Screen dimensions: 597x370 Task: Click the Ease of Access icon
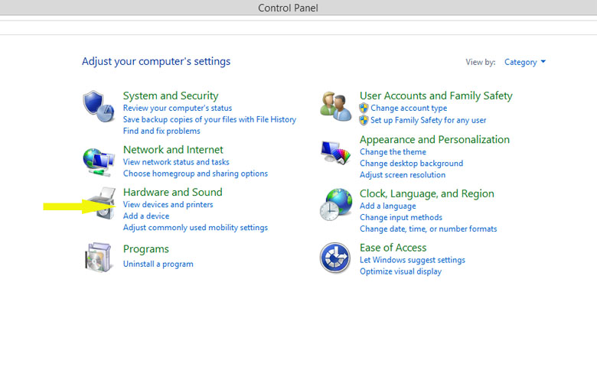tap(335, 258)
